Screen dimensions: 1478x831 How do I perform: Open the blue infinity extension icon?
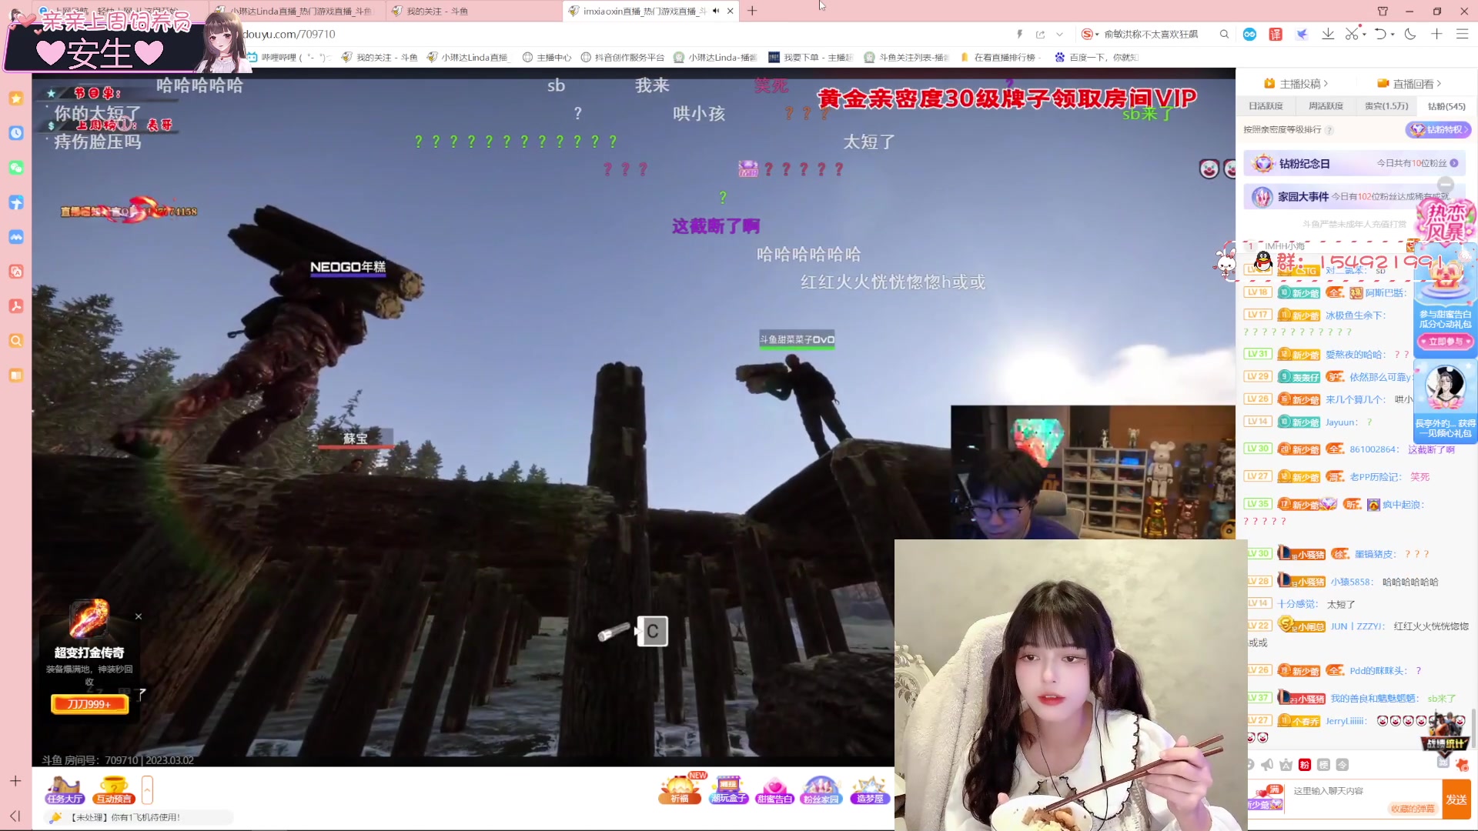click(1249, 34)
